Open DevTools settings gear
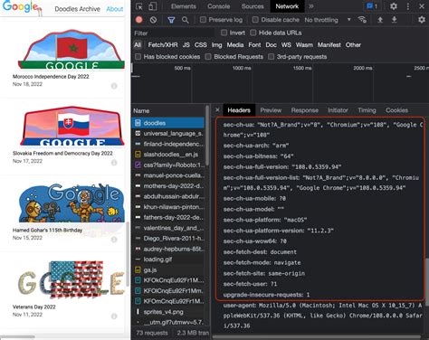This screenshot has height=340, width=429. [x=394, y=6]
